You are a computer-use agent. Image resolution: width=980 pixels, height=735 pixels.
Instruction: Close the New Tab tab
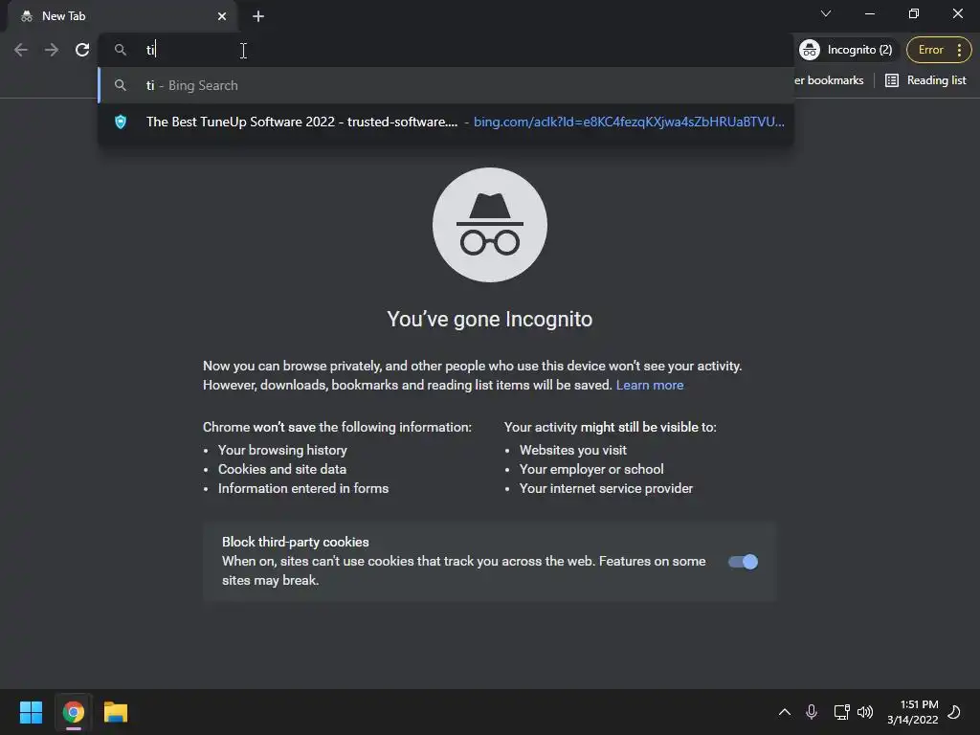[222, 16]
